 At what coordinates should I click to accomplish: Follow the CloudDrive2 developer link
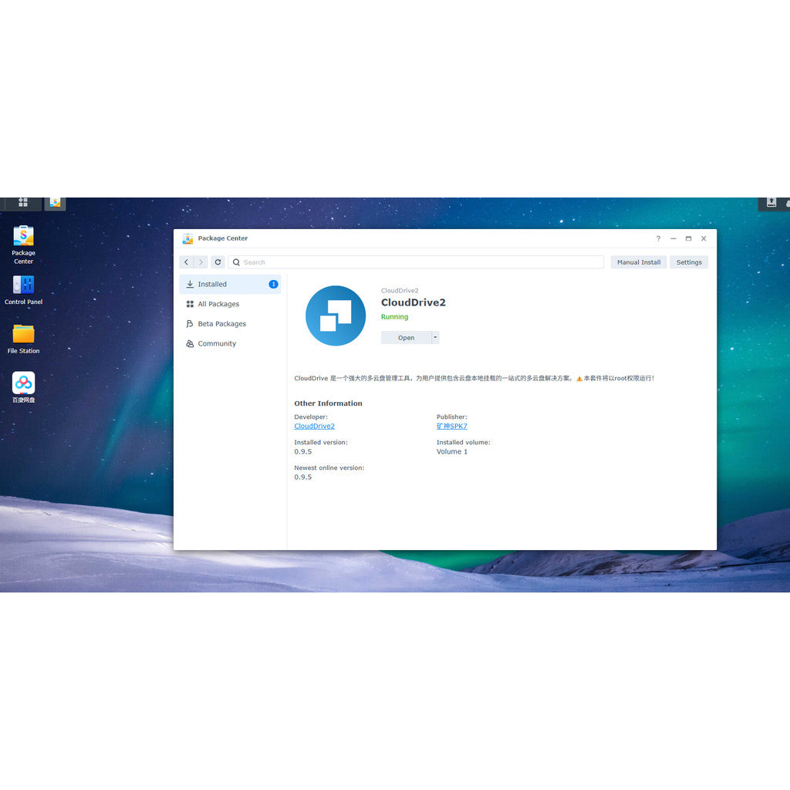[315, 426]
